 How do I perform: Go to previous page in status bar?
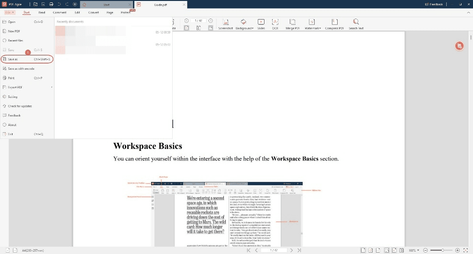tap(256, 250)
